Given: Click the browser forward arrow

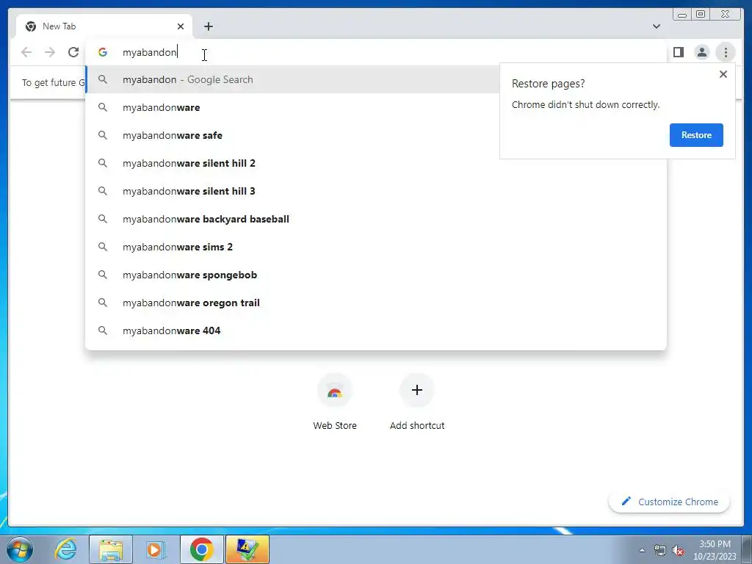Looking at the screenshot, I should click(50, 52).
